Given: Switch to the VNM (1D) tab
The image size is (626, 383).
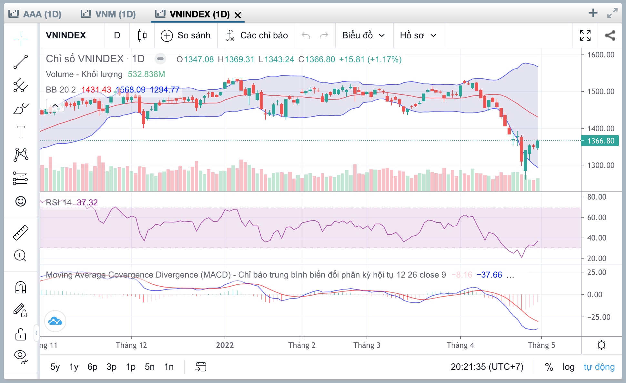Looking at the screenshot, I should pos(108,14).
